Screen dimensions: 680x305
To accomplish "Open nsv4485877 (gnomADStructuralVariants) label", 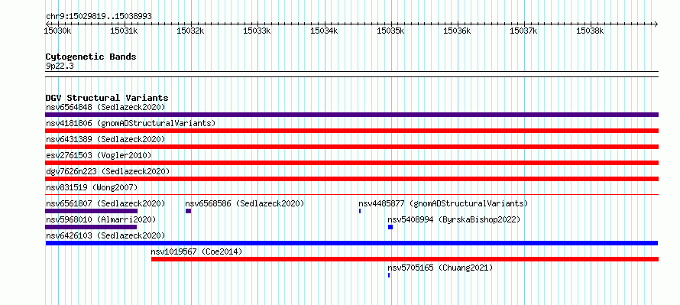I will pos(443,203).
